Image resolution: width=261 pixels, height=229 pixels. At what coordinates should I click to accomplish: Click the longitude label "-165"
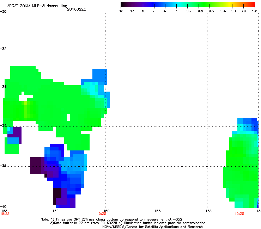4,211
